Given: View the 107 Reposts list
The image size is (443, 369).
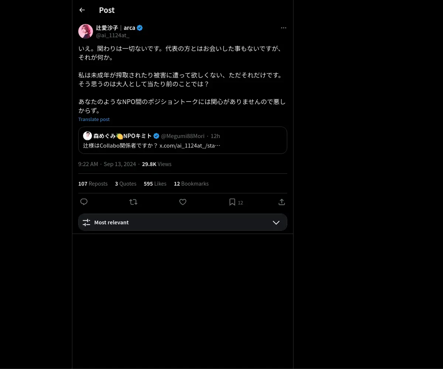Looking at the screenshot, I should coord(93,183).
